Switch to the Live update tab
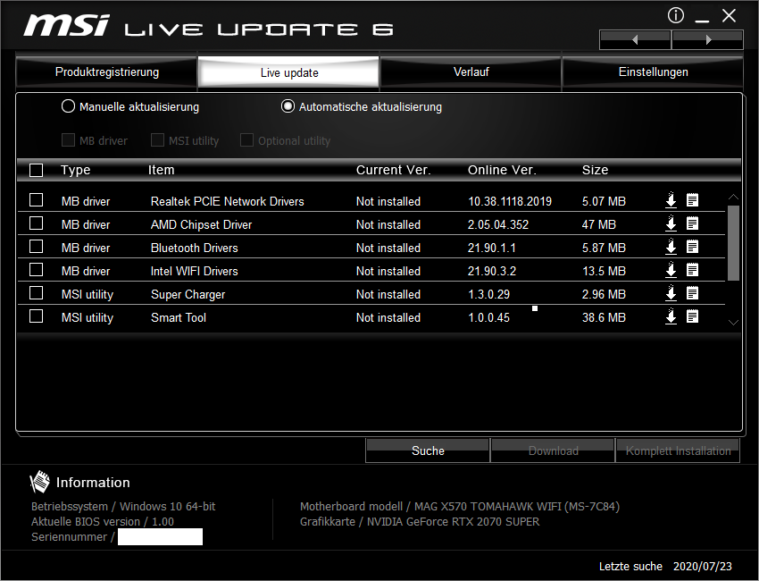Screen dimensions: 759x581 [x=288, y=72]
